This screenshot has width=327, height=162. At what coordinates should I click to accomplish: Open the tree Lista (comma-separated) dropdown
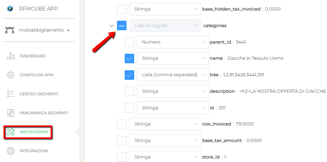pos(174,75)
